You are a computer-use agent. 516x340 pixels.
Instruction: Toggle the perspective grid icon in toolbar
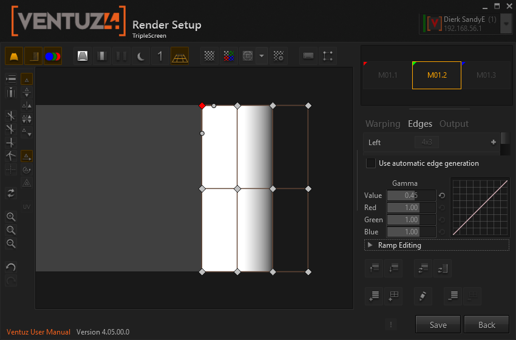(179, 56)
